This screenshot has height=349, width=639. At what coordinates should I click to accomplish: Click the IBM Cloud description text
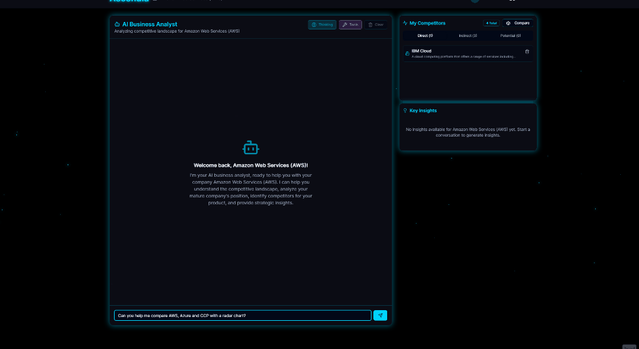click(464, 56)
